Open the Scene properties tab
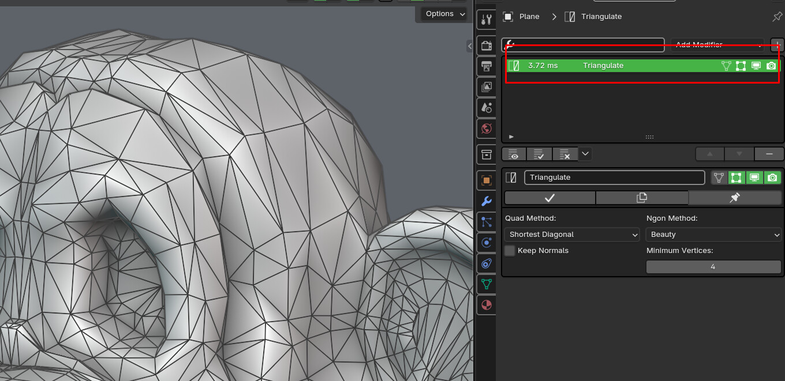Viewport: 785px width, 381px height. click(487, 107)
